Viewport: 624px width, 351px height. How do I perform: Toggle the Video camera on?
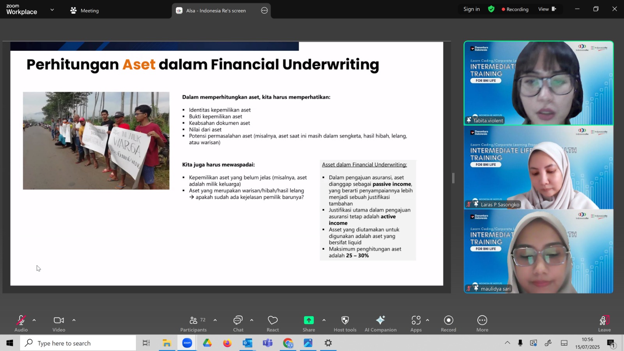[59, 324]
